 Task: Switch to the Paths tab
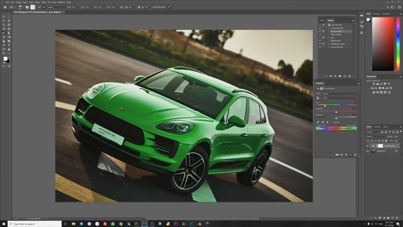point(385,127)
